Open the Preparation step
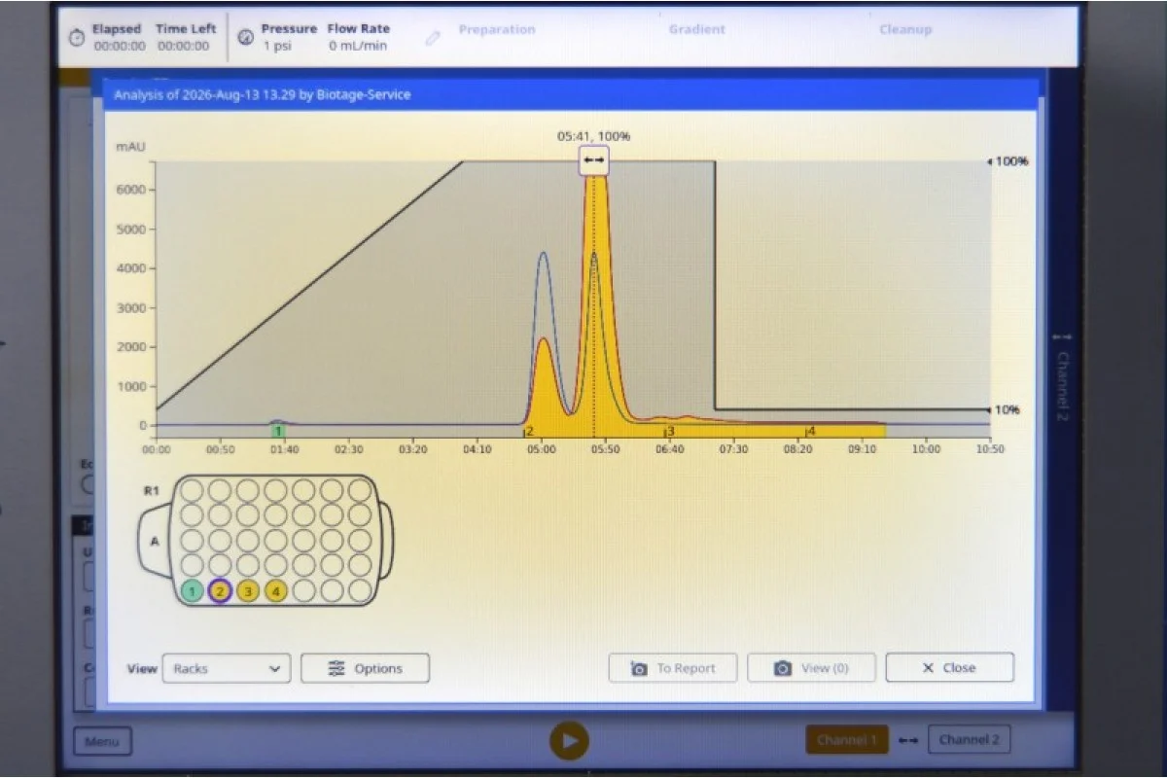Viewport: 1167px width, 778px height. point(497,29)
